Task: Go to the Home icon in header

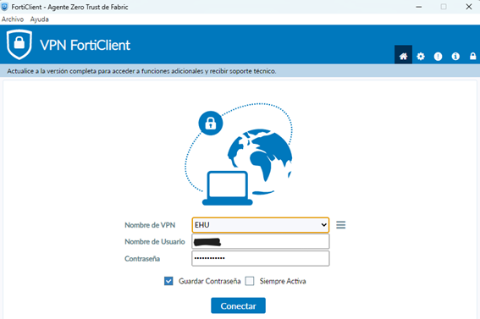Action: [403, 56]
